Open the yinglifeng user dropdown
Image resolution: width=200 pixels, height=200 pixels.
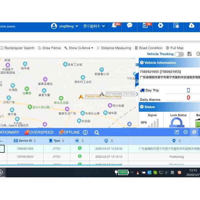coord(65,26)
